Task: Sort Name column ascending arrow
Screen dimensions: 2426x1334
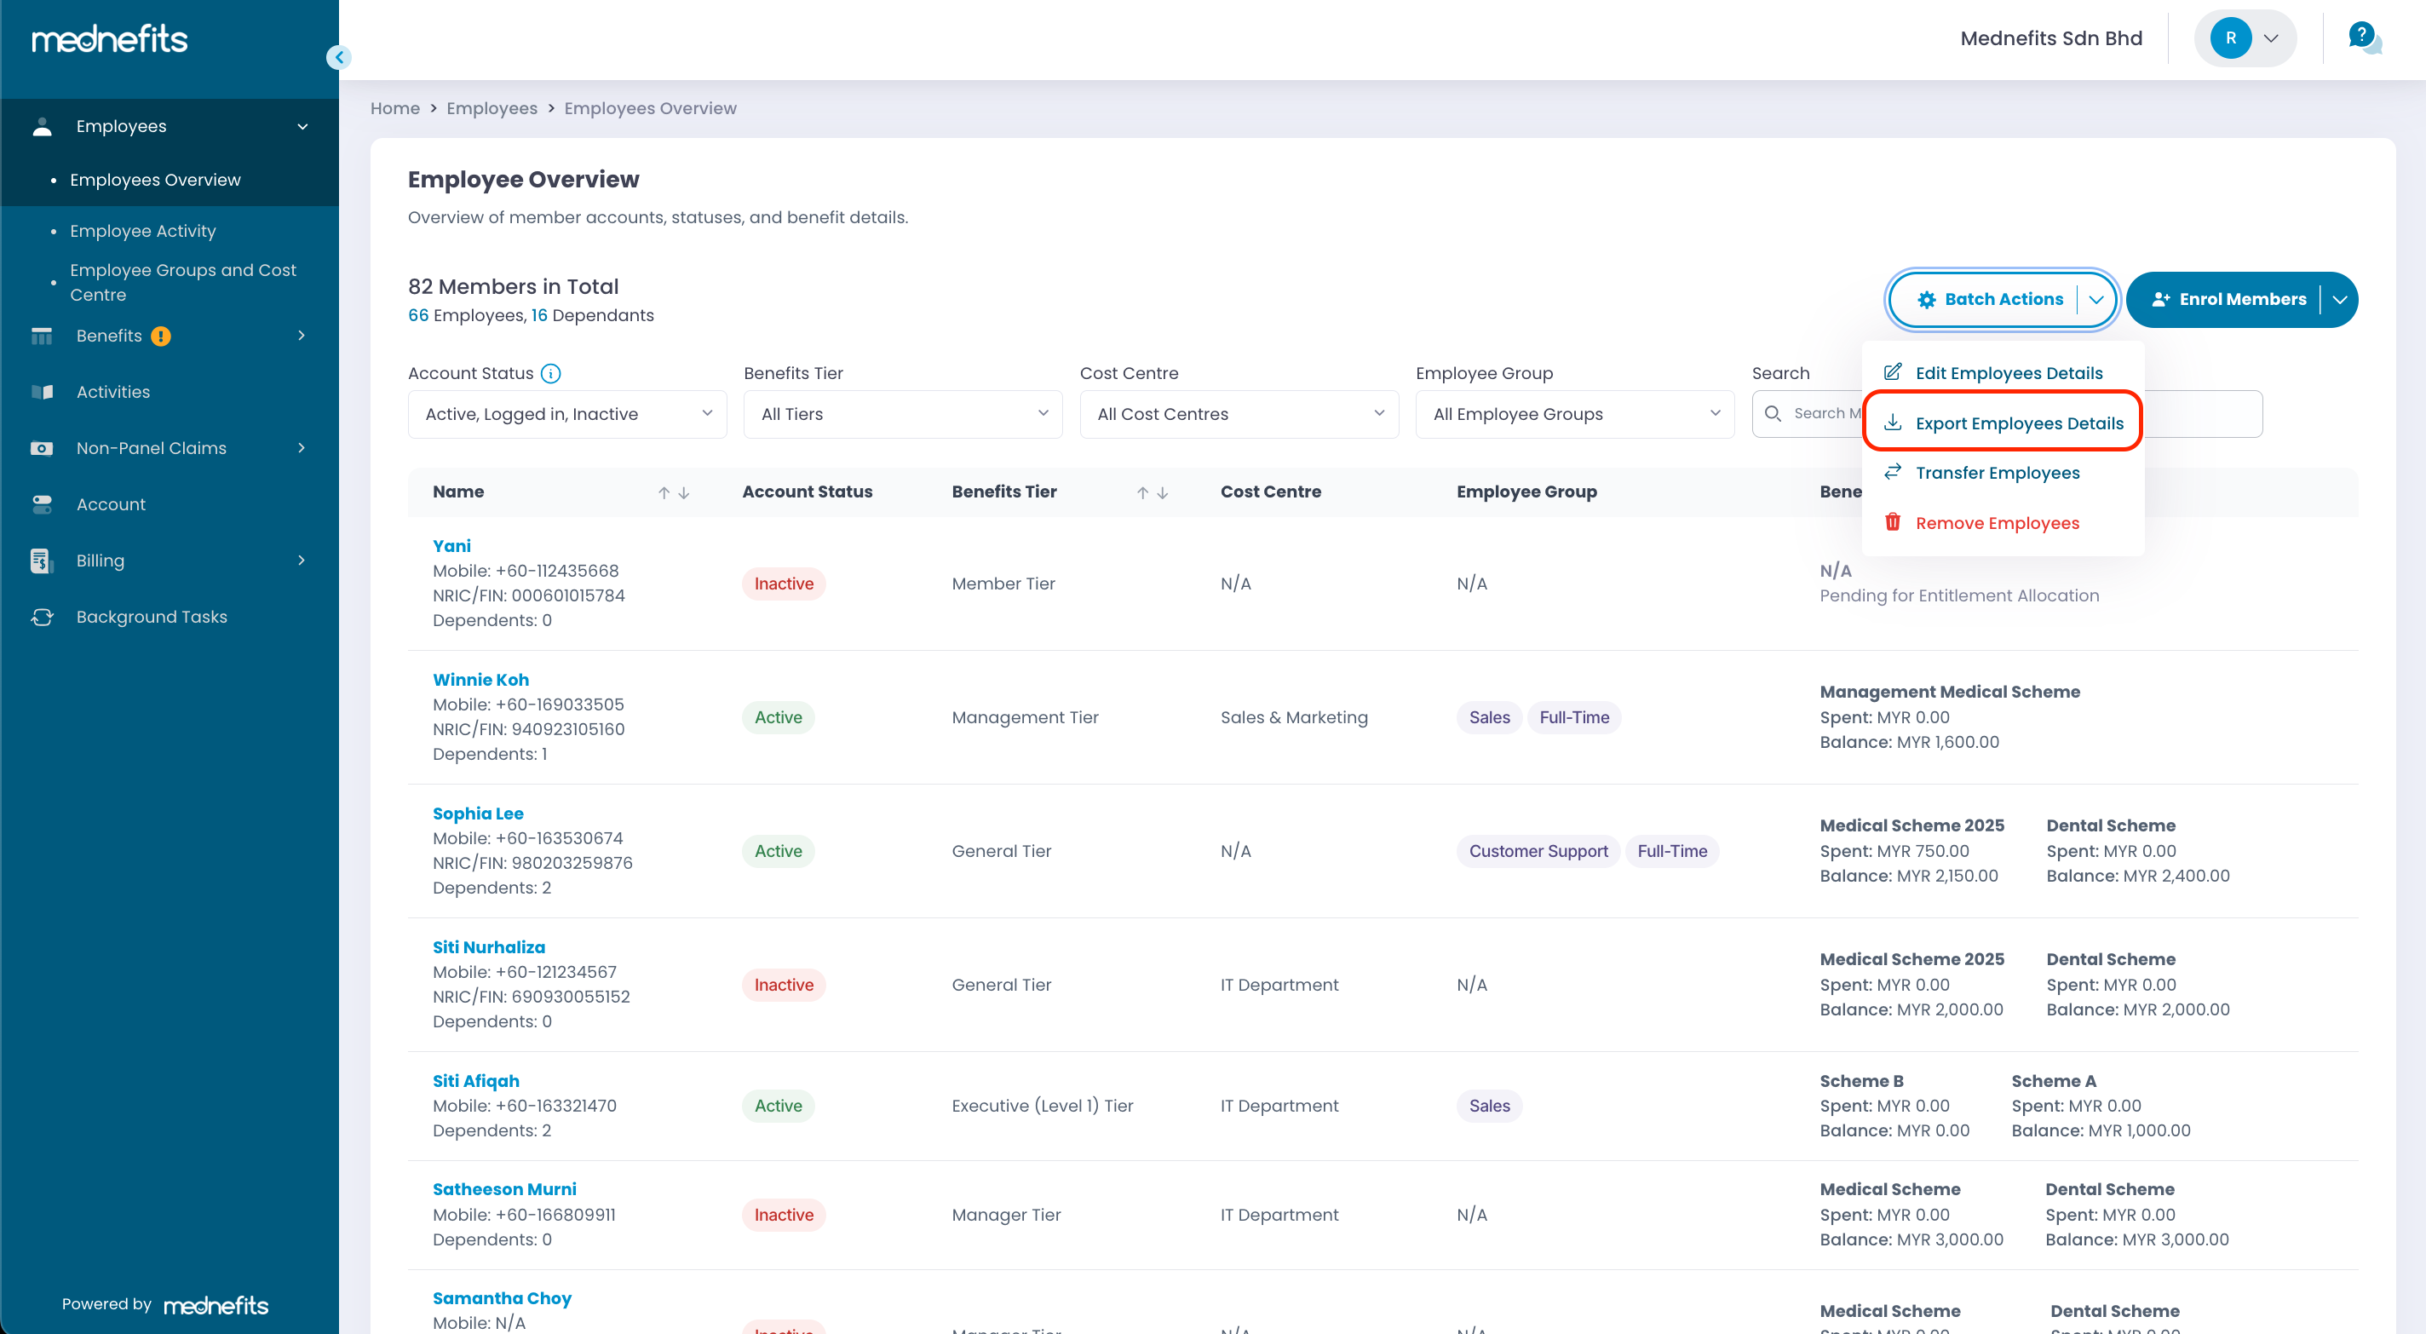Action: tap(664, 492)
